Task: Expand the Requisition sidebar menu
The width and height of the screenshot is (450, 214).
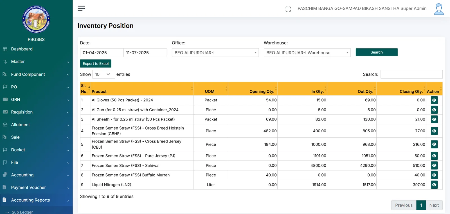Action: coord(22,112)
